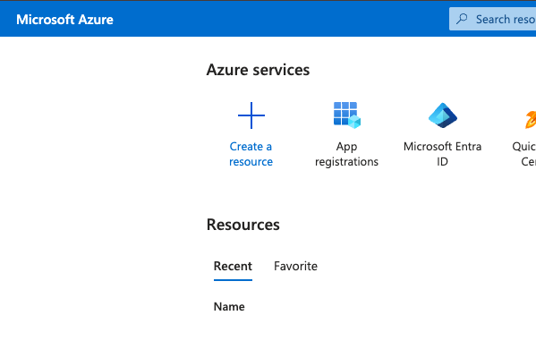
Task: Click the Microsoft Entra ID label
Action: 442,154
